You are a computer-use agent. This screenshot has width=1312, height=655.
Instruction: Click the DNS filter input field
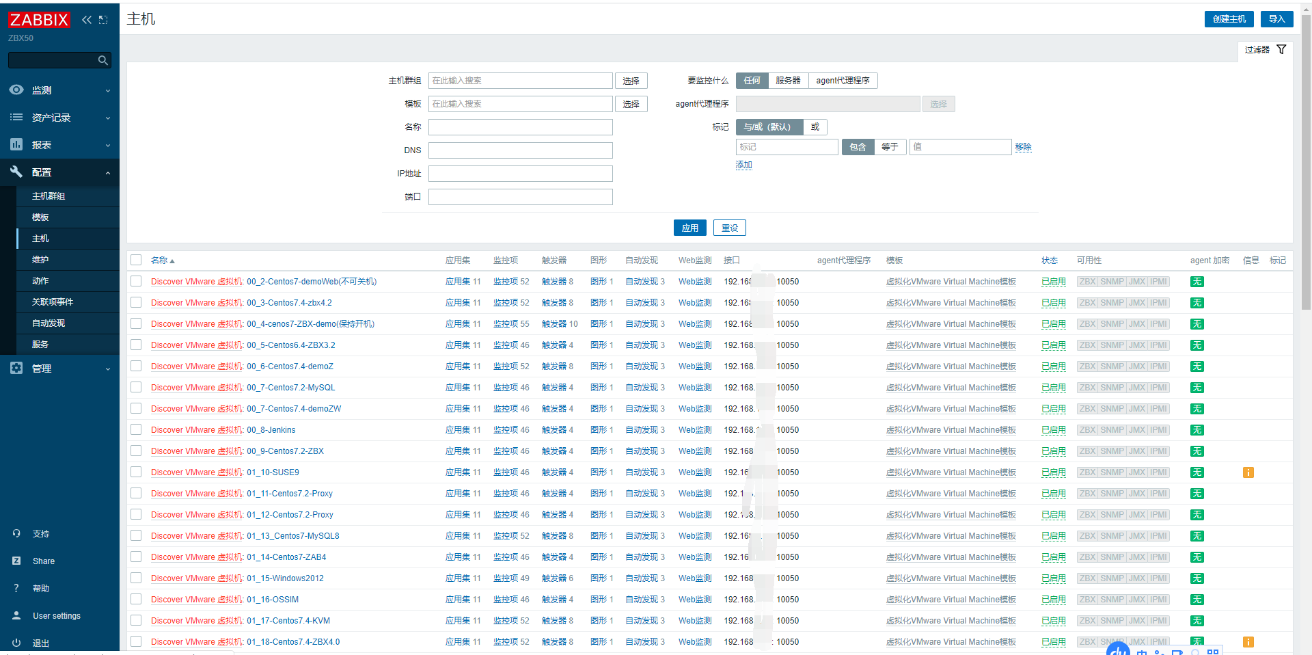[x=520, y=150]
